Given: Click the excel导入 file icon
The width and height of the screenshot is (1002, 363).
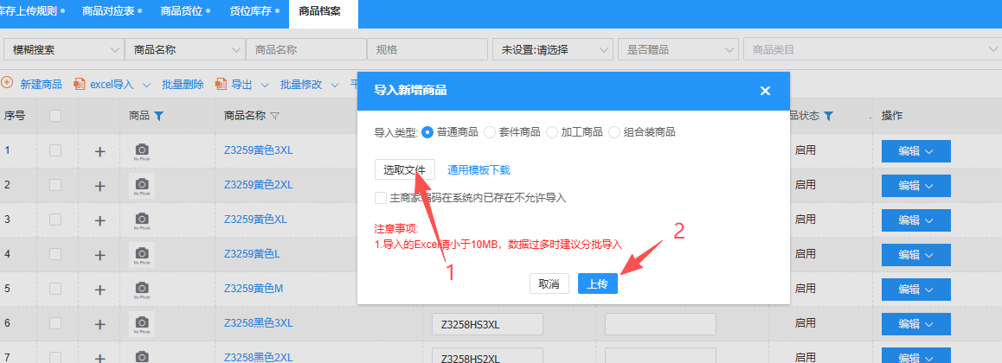Looking at the screenshot, I should [x=80, y=84].
